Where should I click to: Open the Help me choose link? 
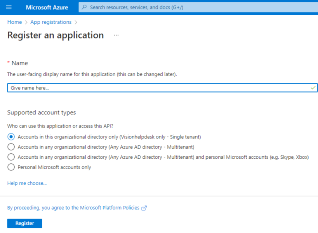click(27, 183)
